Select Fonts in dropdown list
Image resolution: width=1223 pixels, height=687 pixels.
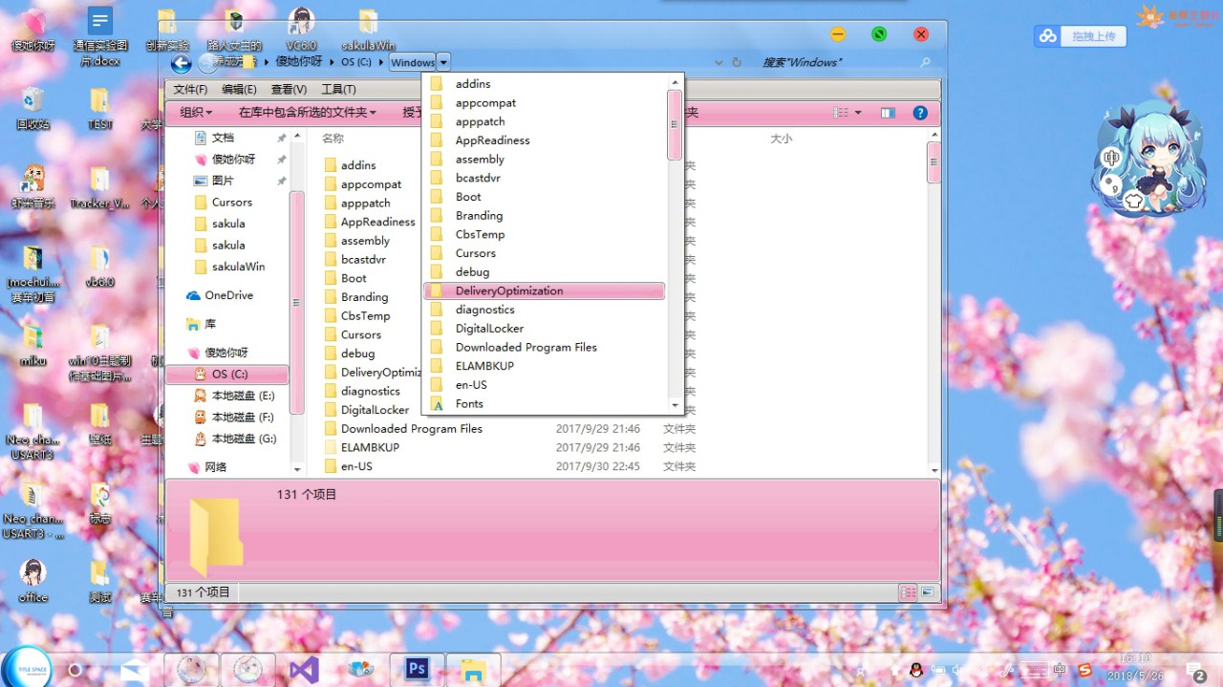click(x=545, y=403)
